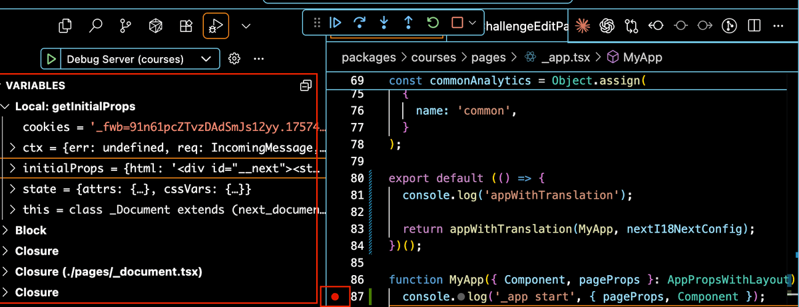799x307 pixels.
Task: Click the Step Over debug icon
Action: [x=360, y=23]
